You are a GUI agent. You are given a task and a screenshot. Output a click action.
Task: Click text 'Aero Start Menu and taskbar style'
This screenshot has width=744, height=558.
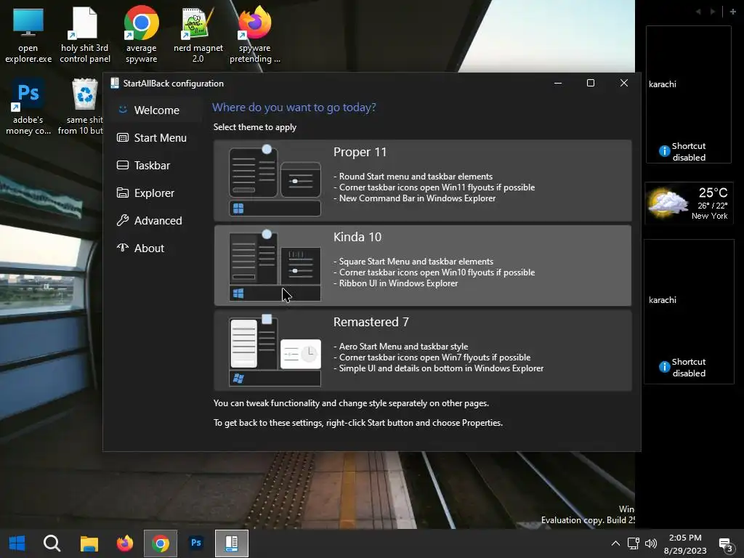coord(403,347)
